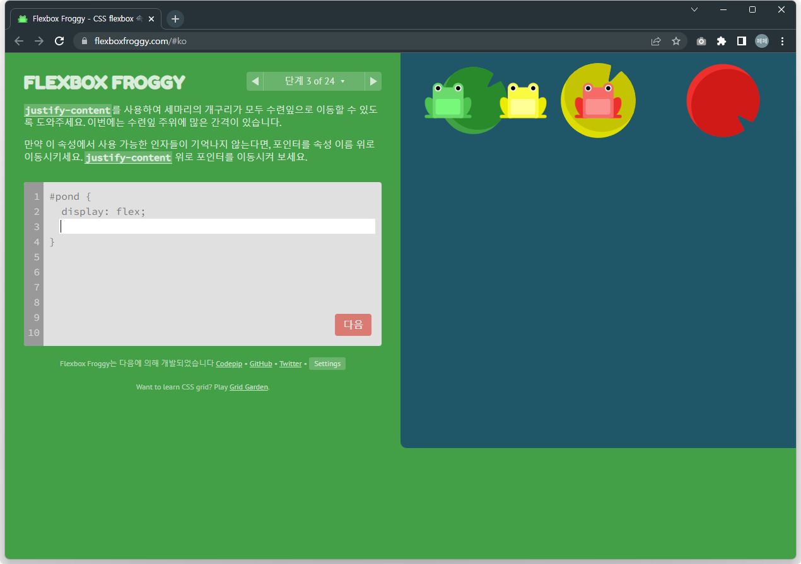The height and width of the screenshot is (564, 801).
Task: Click justify-content keyword in the second paragraph
Action: pyautogui.click(x=128, y=158)
